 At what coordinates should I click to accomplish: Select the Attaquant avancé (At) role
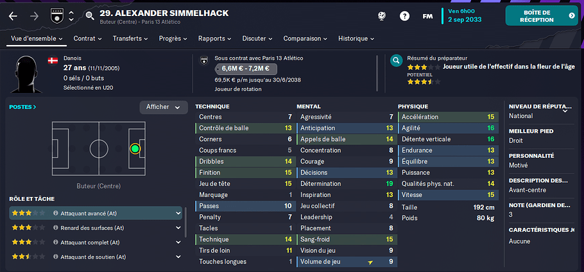coord(96,213)
